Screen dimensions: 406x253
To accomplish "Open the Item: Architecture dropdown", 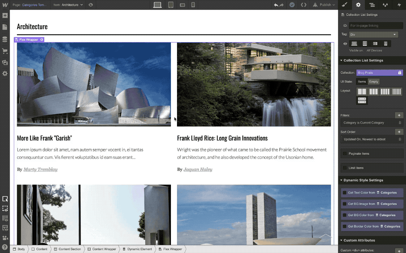I will click(x=68, y=5).
